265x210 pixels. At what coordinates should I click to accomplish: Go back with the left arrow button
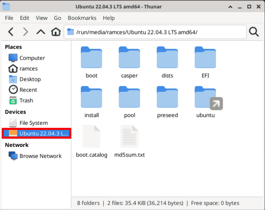click(x=11, y=32)
